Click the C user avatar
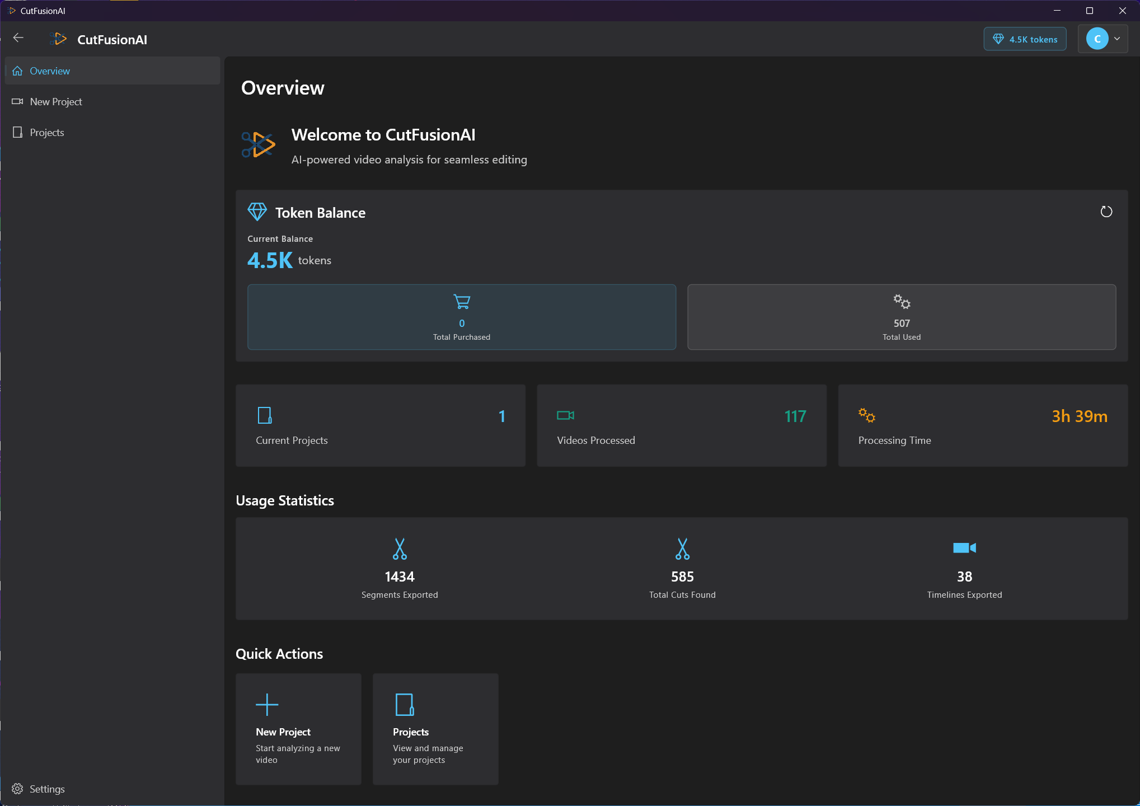The height and width of the screenshot is (806, 1140). 1097,39
